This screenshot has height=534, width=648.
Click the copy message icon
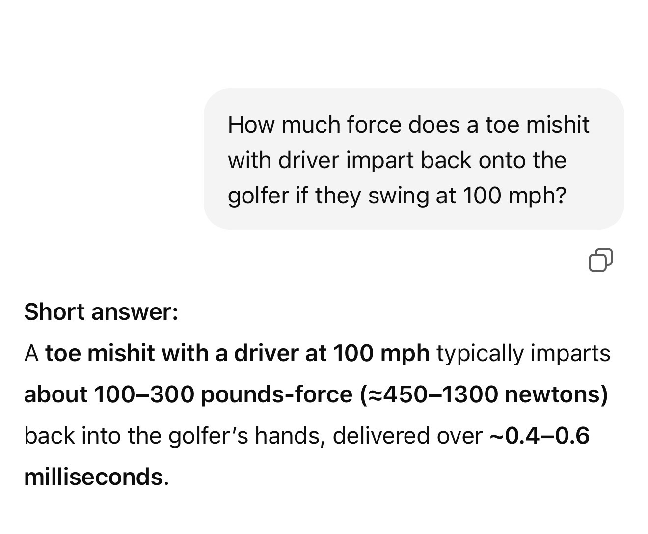pyautogui.click(x=600, y=260)
